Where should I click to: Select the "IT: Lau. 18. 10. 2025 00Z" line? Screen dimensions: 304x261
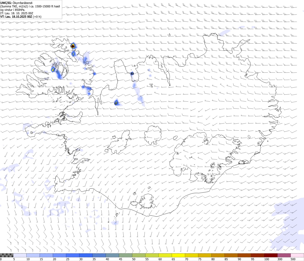pyautogui.click(x=17, y=13)
